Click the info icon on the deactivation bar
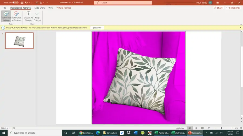This screenshot has width=243, height=136. (x=3, y=28)
